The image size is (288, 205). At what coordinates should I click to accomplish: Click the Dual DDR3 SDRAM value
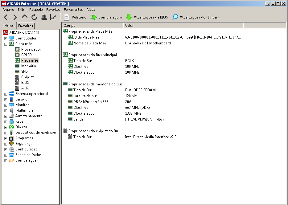140,90
